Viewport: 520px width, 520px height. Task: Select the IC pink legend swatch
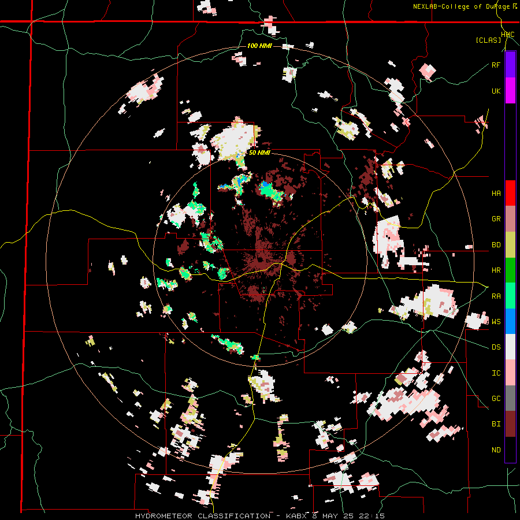510,373
